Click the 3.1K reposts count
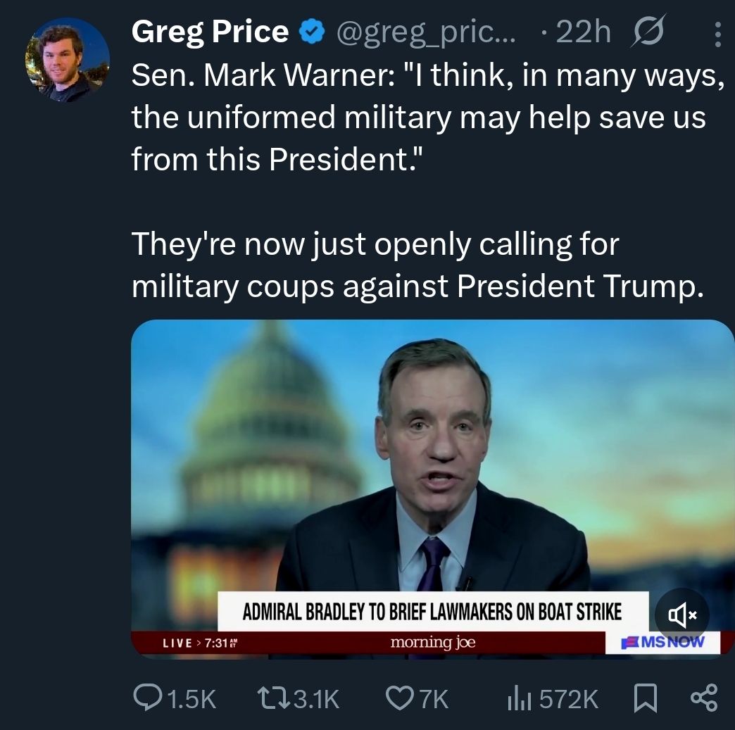The width and height of the screenshot is (735, 730). (315, 698)
